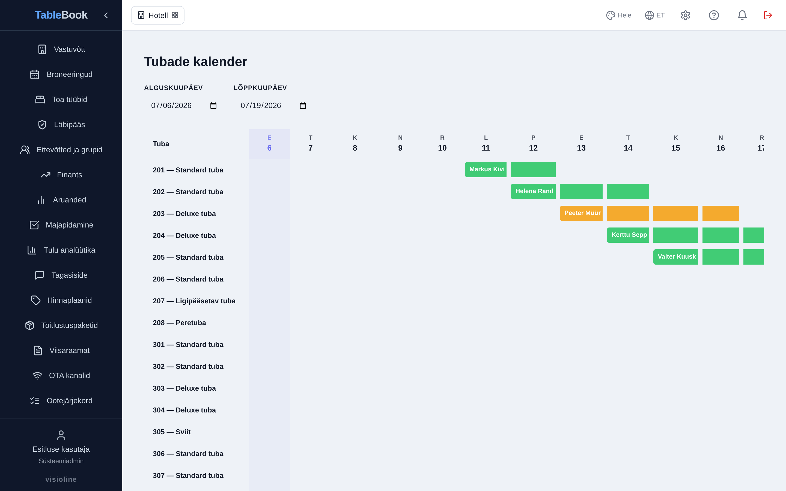Open the Esitluse kasutaja profile

pyautogui.click(x=61, y=447)
